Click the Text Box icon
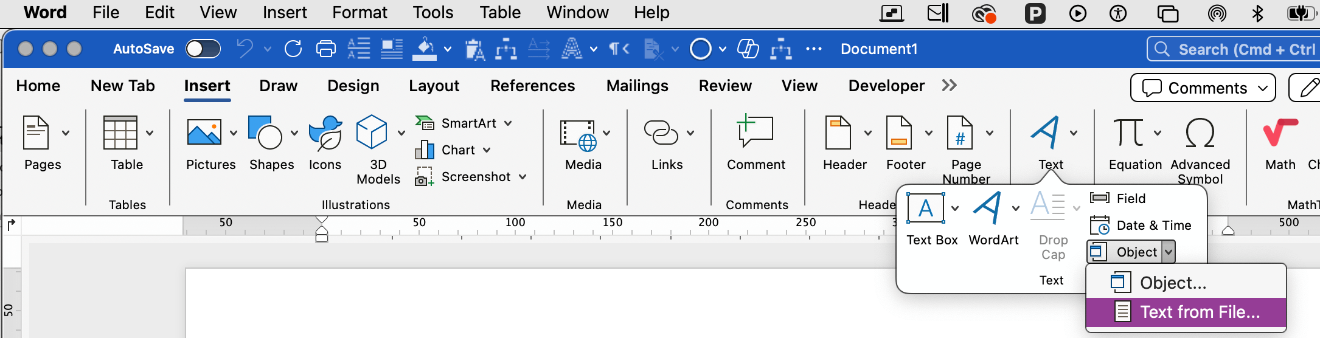 (x=925, y=209)
